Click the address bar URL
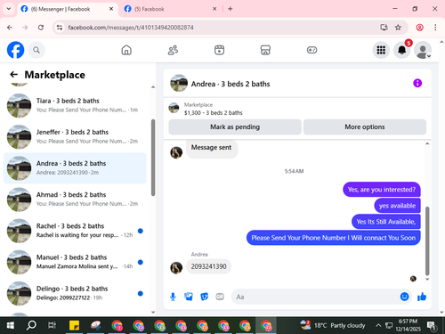445x334 pixels. tap(131, 28)
